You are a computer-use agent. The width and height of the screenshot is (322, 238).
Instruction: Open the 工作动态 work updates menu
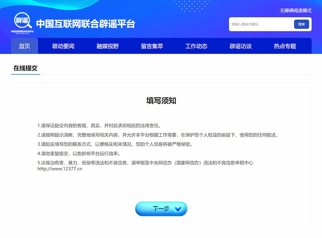click(x=196, y=46)
